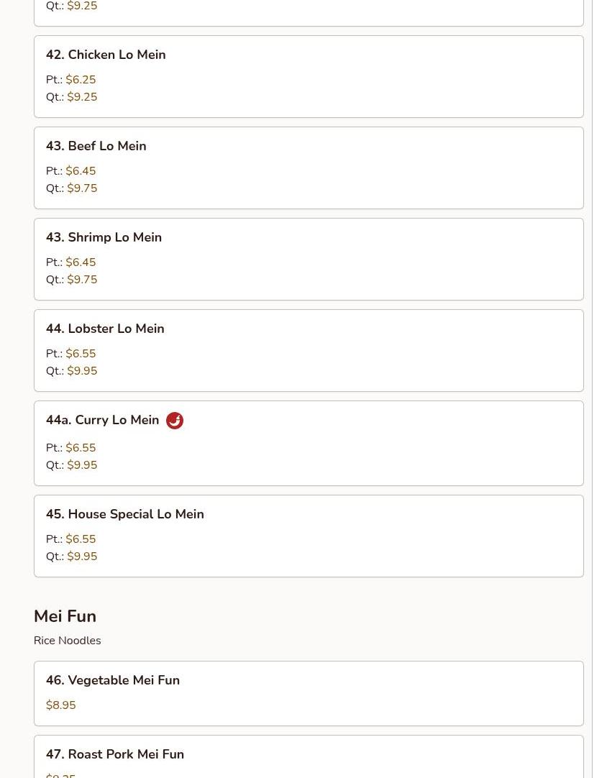Click Vegetable Mei Fun price $8.95
Viewport: 607px width, 778px height.
[60, 705]
